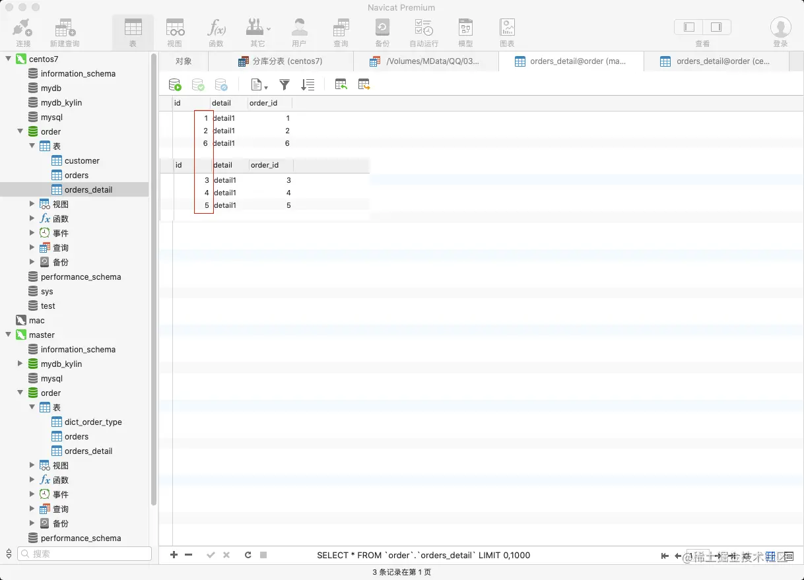Open the 备份 backup toolbar icon
The height and width of the screenshot is (580, 804).
coord(382,32)
